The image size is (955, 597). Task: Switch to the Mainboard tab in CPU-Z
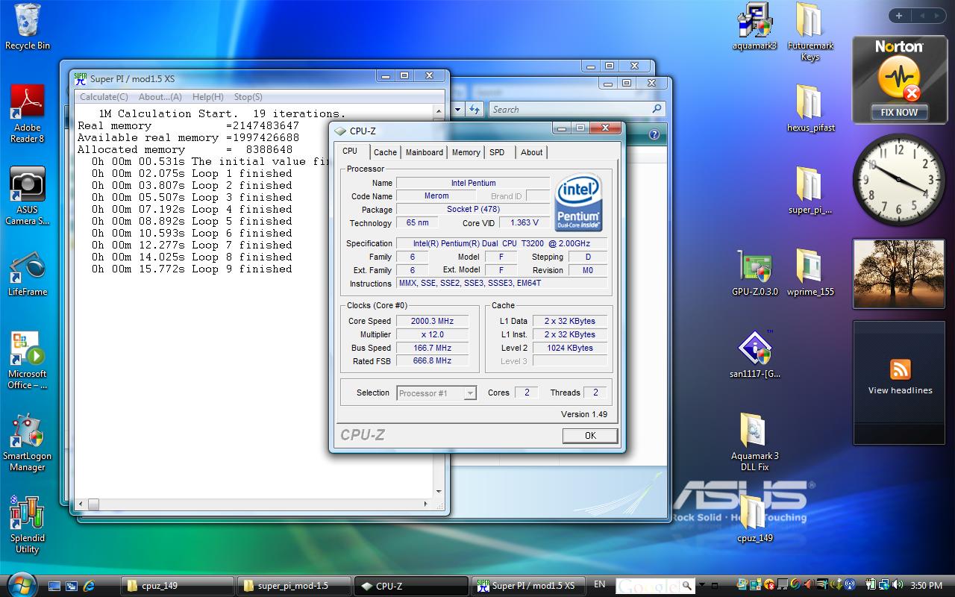(425, 152)
